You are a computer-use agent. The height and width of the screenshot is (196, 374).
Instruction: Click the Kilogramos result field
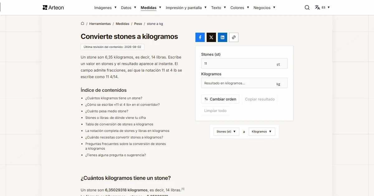(x=244, y=83)
